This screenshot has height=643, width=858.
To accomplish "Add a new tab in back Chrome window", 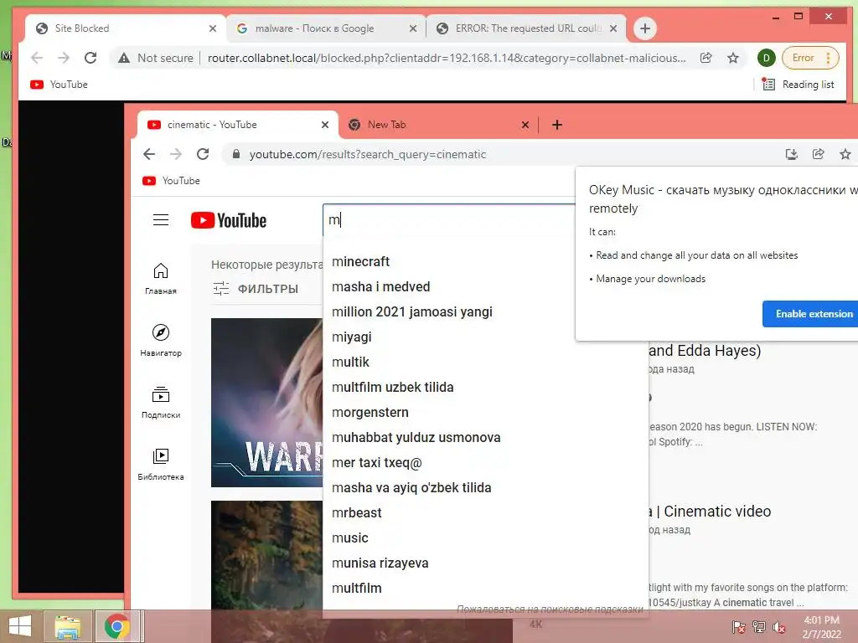I will 645,28.
